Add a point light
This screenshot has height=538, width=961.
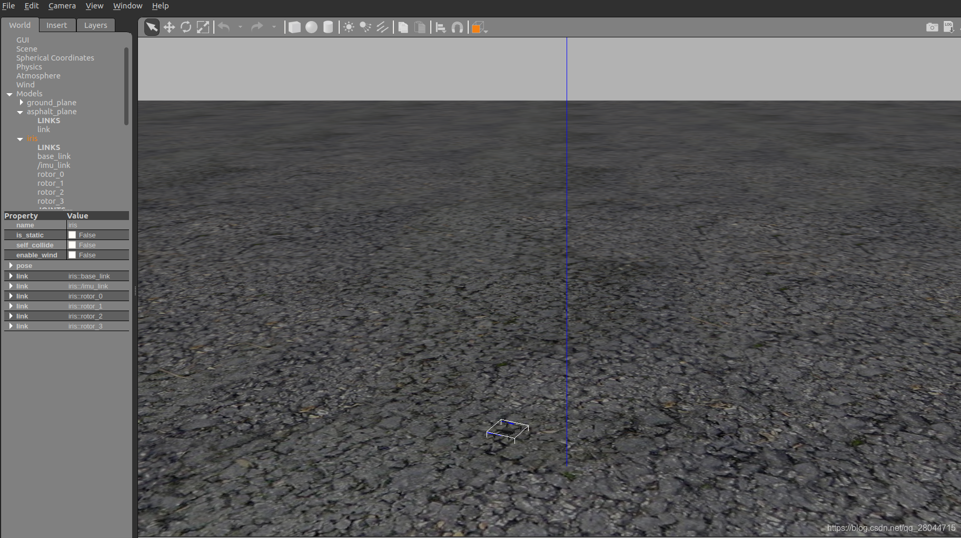[349, 27]
